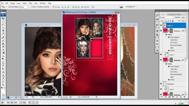Select the Path Selection tool
This screenshot has width=189, height=106.
3,69
